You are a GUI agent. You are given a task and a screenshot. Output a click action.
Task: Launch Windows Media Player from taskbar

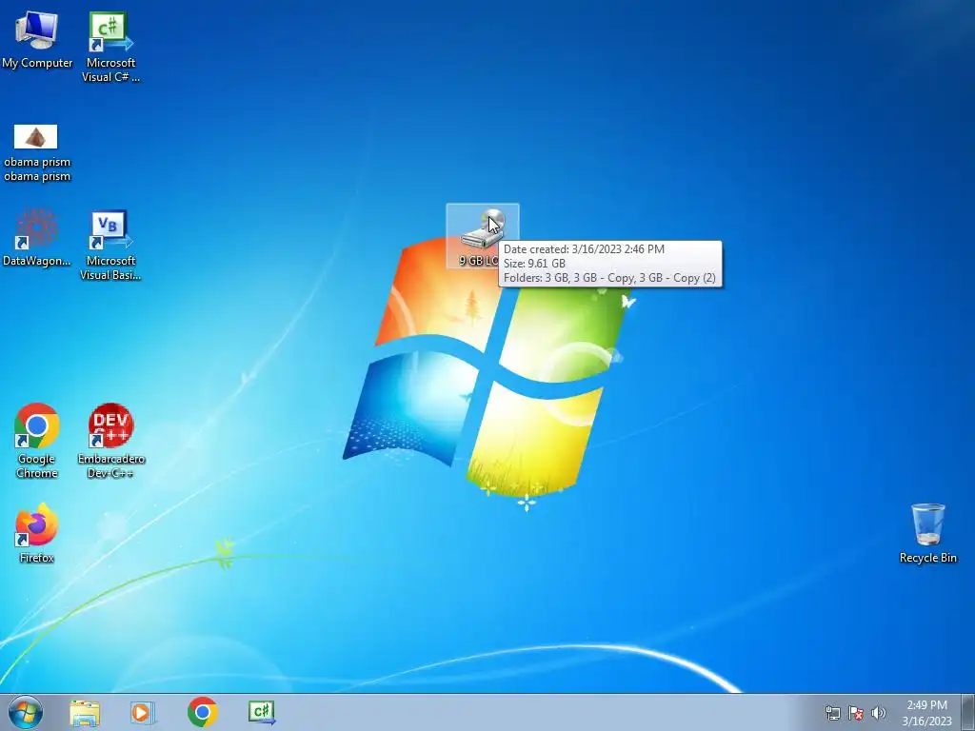(143, 712)
